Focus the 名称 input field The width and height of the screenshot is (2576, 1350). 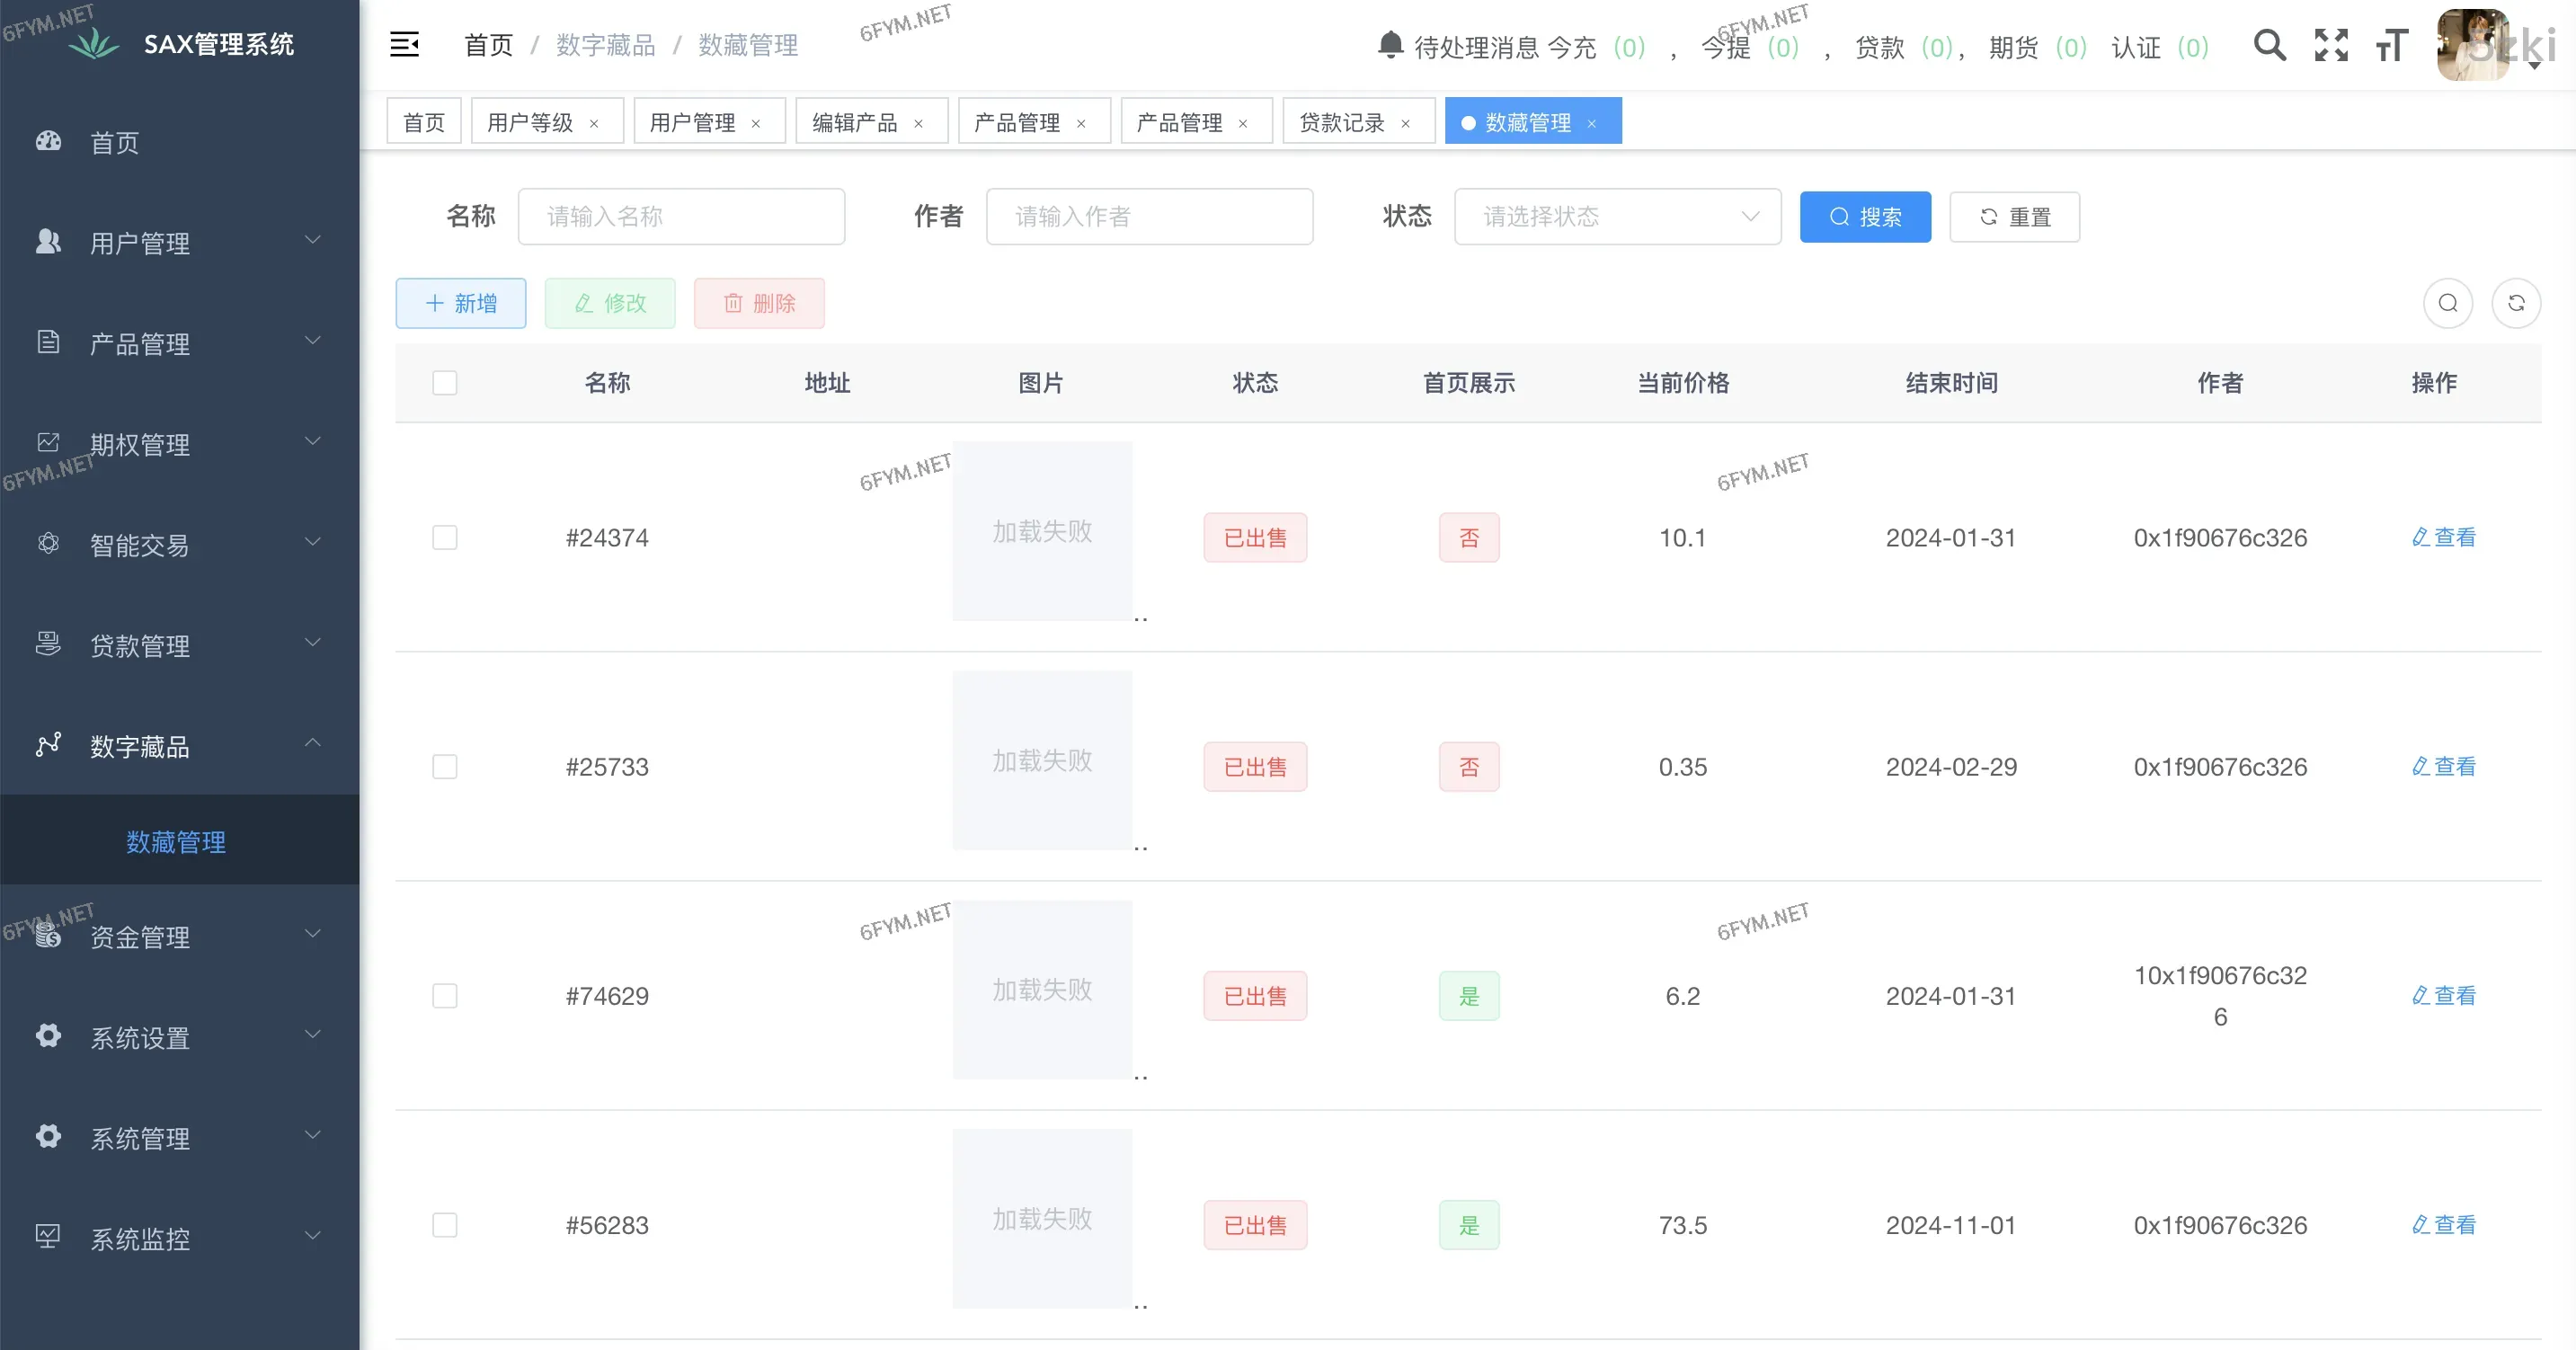tap(681, 217)
